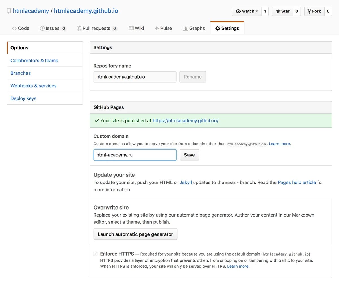Image resolution: width=339 pixels, height=285 pixels.
Task: Open Webhooks & services in sidebar
Action: [33, 86]
